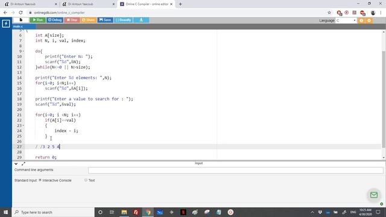Close the second Dr Antoun Yaacoub tab
Viewport: 386px width, 217px height.
point(113,4)
